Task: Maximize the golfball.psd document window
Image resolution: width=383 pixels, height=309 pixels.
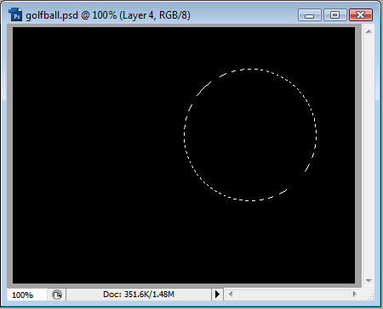Action: click(x=335, y=15)
